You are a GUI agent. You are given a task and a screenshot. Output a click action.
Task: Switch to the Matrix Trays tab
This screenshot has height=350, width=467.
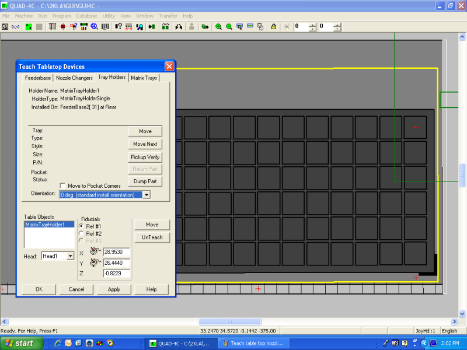coord(144,78)
